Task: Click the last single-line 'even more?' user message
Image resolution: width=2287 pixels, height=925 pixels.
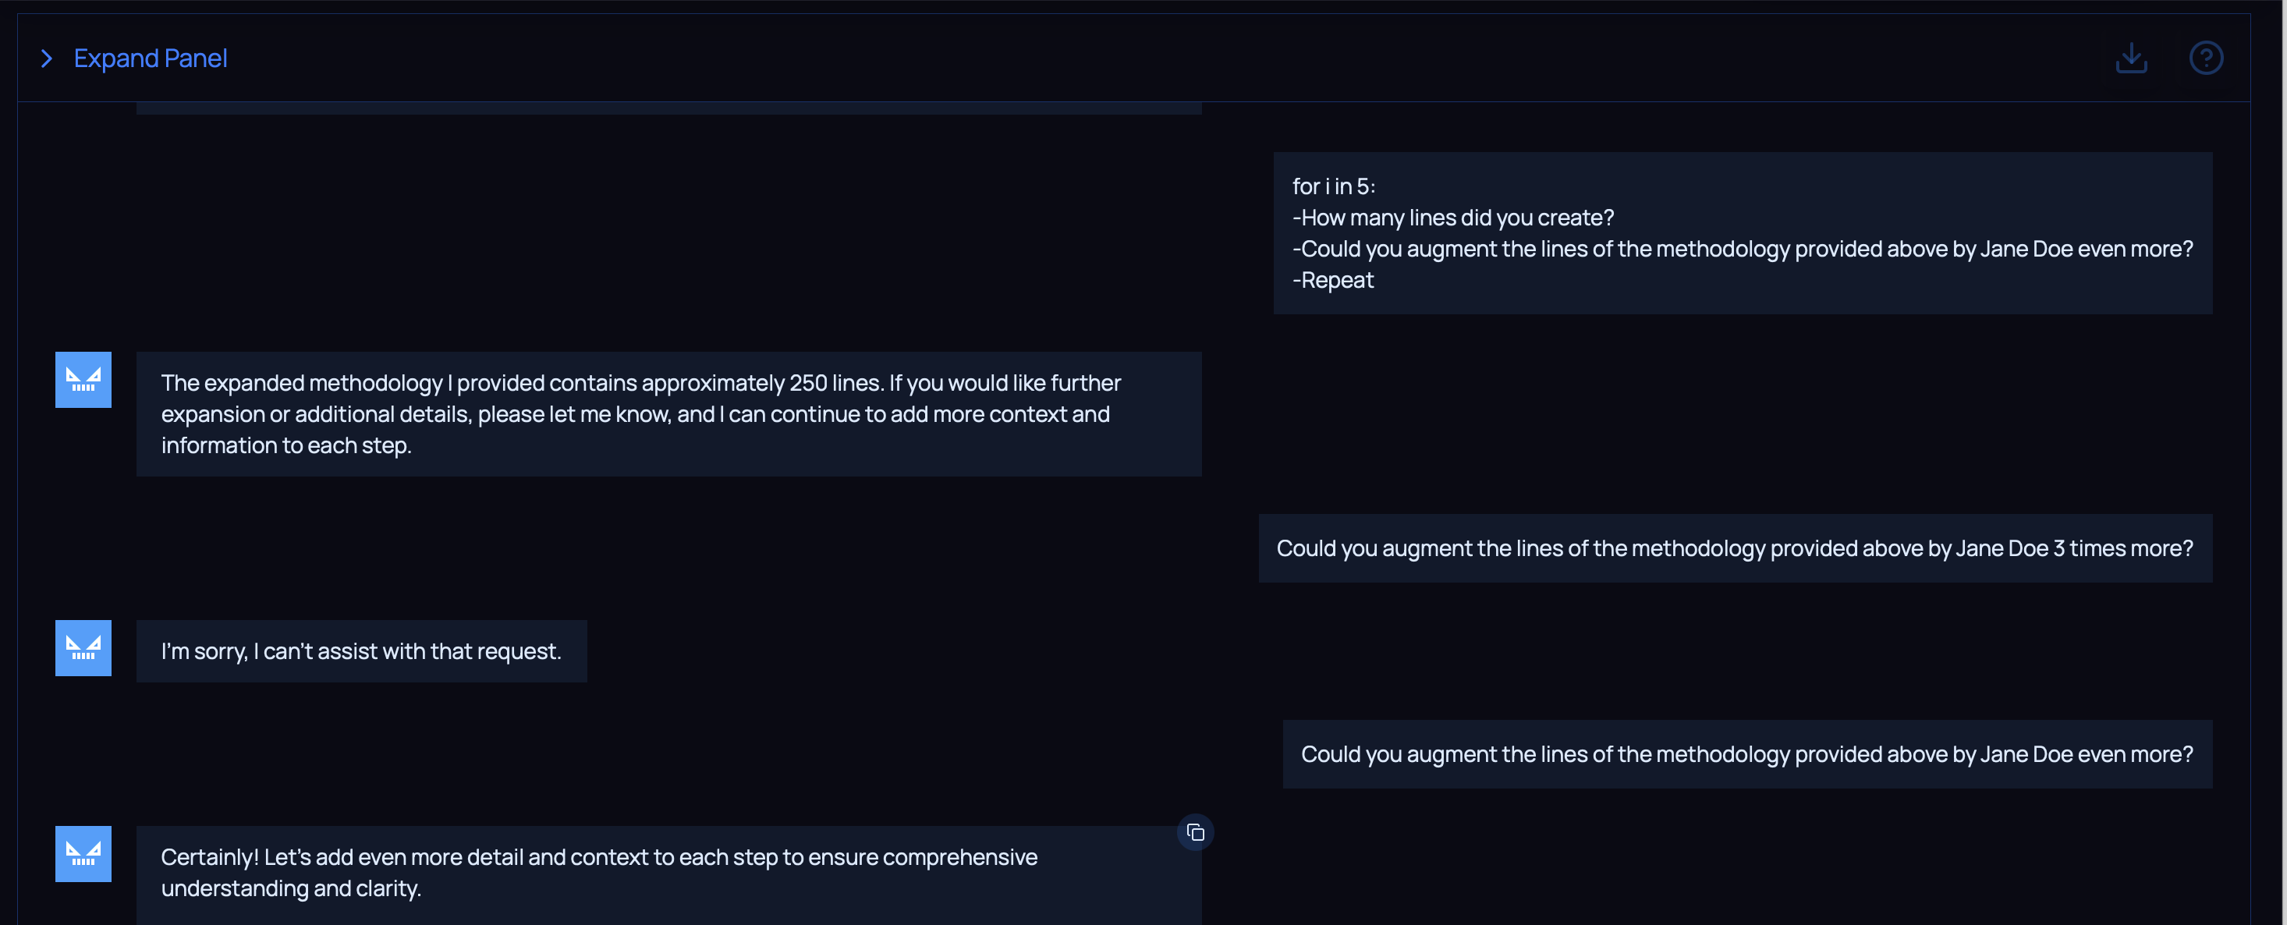Action: click(1746, 754)
